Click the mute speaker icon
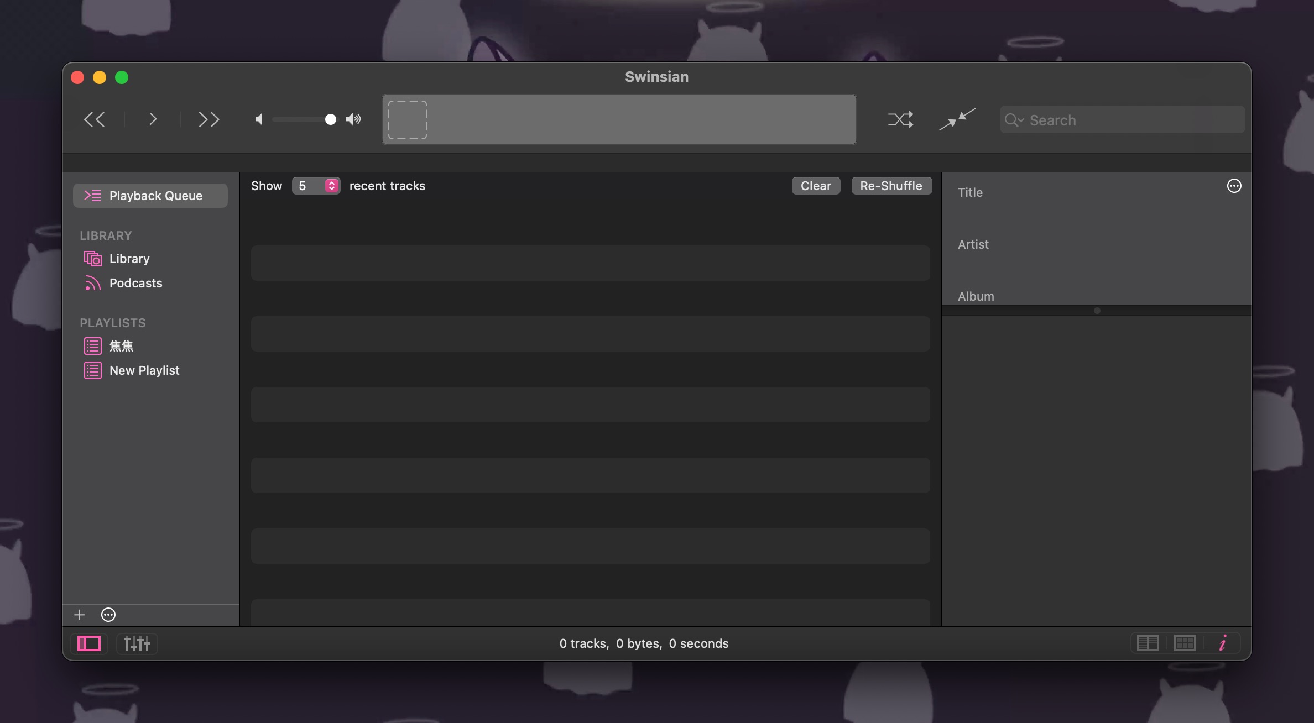The width and height of the screenshot is (1314, 723). (259, 119)
